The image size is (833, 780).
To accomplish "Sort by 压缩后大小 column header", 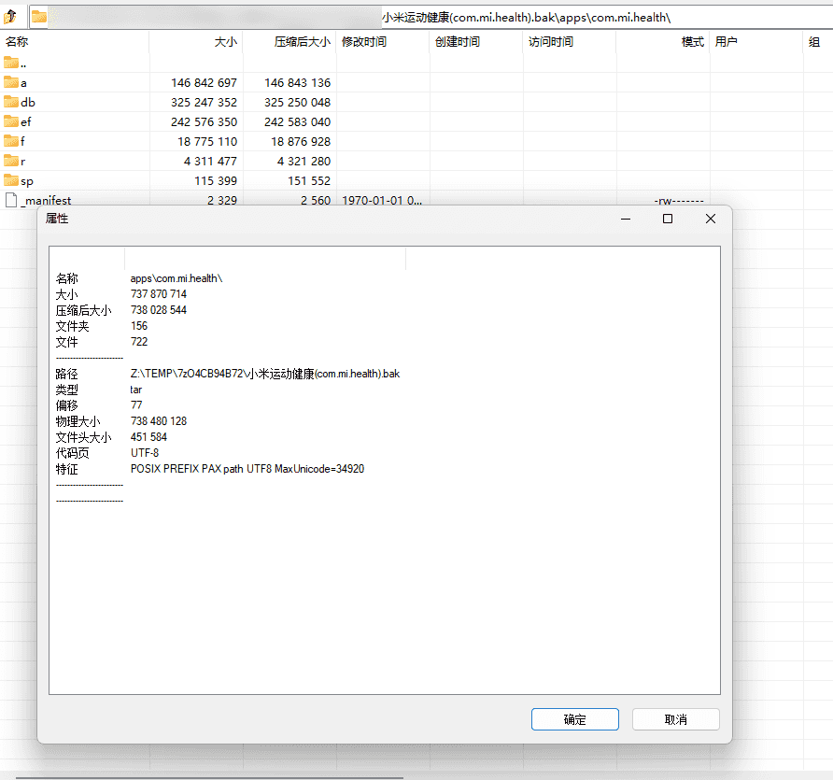I will [x=302, y=42].
